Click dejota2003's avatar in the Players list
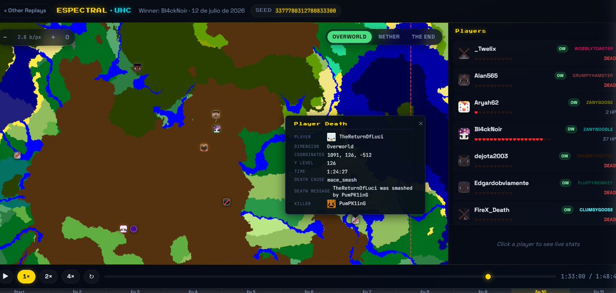 tap(464, 160)
